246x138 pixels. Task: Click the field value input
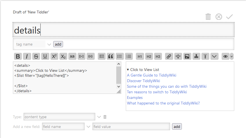[x=131, y=127]
